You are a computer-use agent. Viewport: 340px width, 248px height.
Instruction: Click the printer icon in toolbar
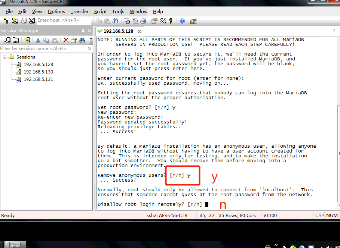click(x=143, y=21)
